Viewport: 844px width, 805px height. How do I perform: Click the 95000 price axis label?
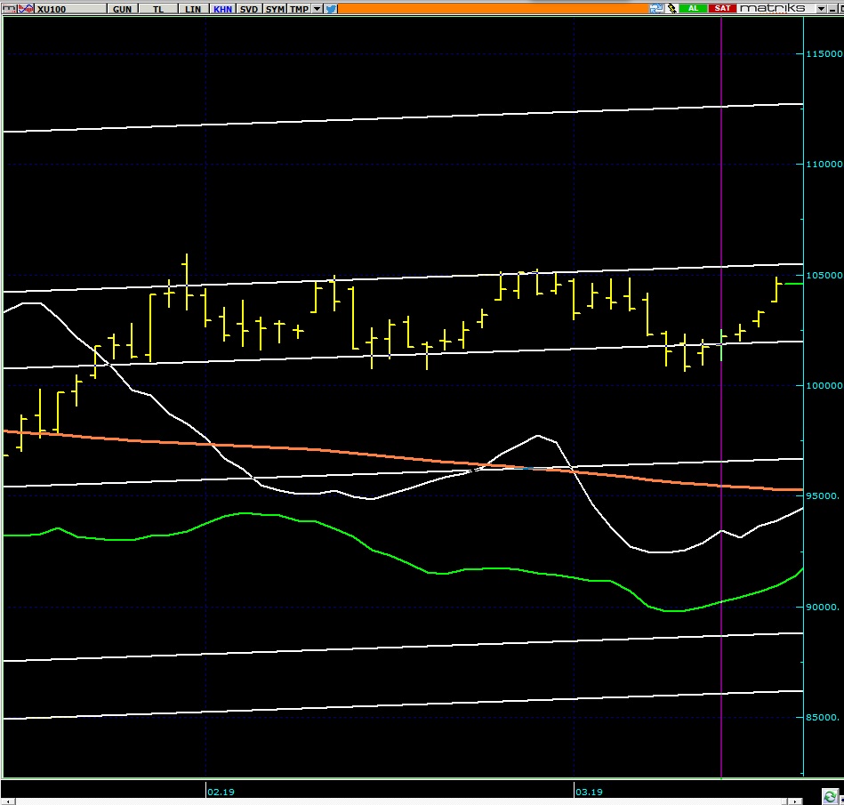click(x=822, y=496)
